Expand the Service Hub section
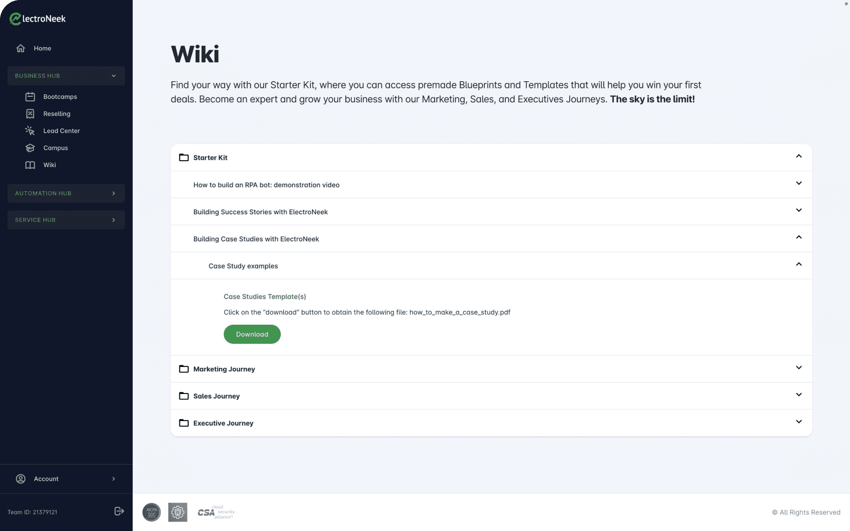 coord(114,220)
